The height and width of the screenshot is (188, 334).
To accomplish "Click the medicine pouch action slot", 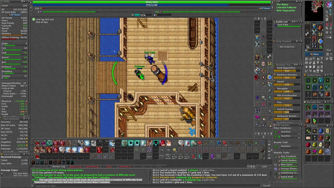I will [168, 157].
